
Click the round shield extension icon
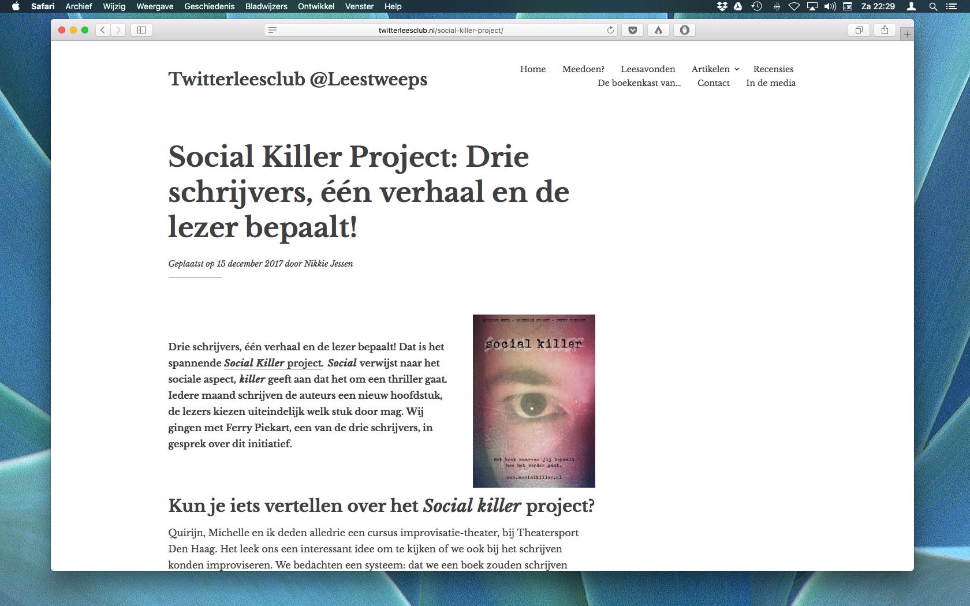point(684,30)
